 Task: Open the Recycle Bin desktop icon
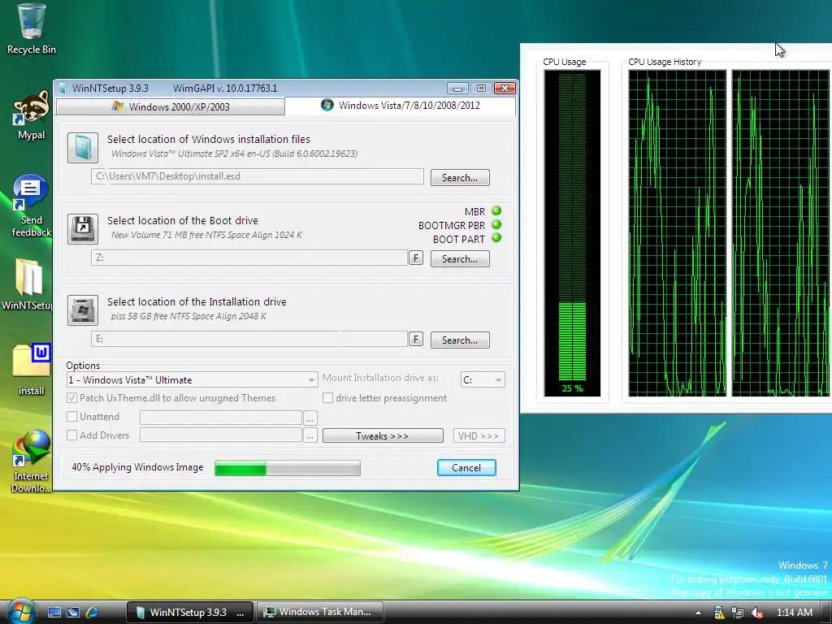[31, 29]
